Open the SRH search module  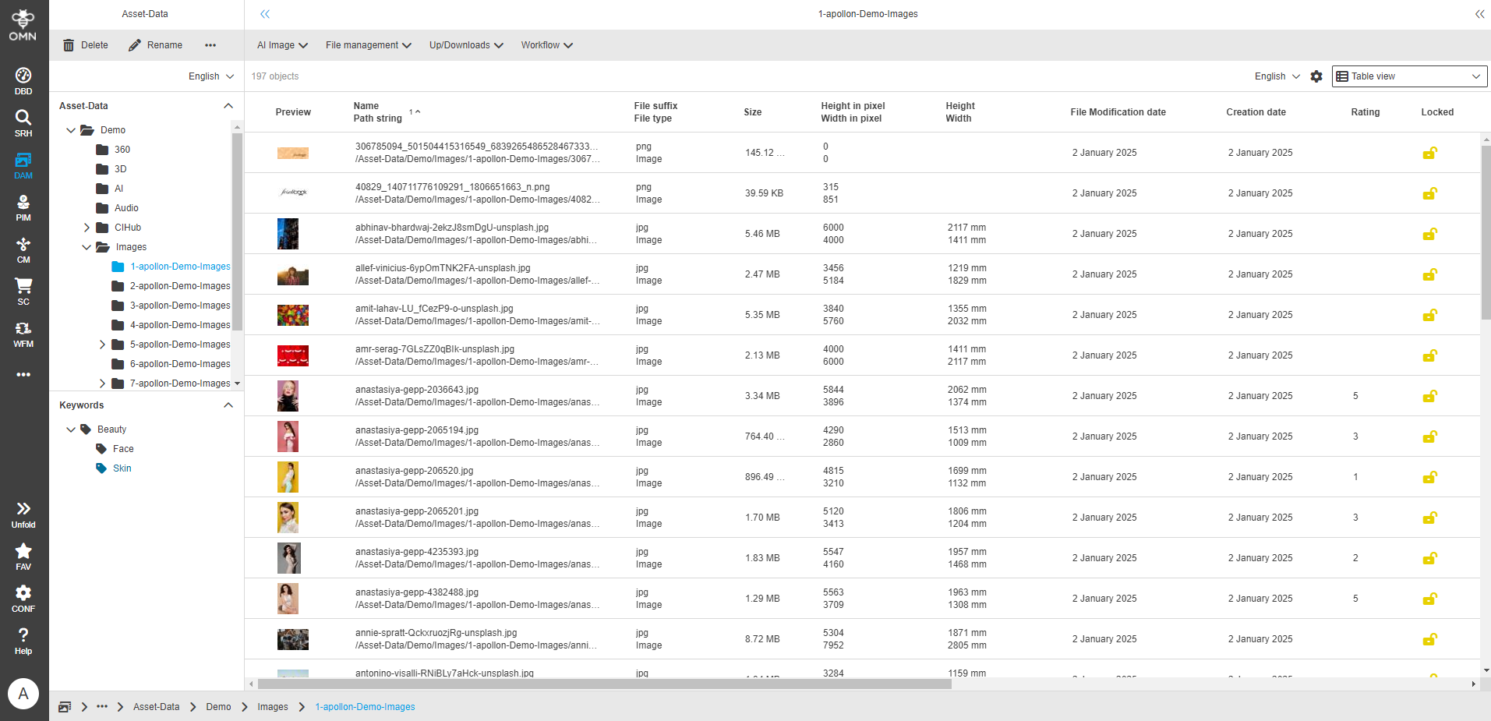click(23, 122)
